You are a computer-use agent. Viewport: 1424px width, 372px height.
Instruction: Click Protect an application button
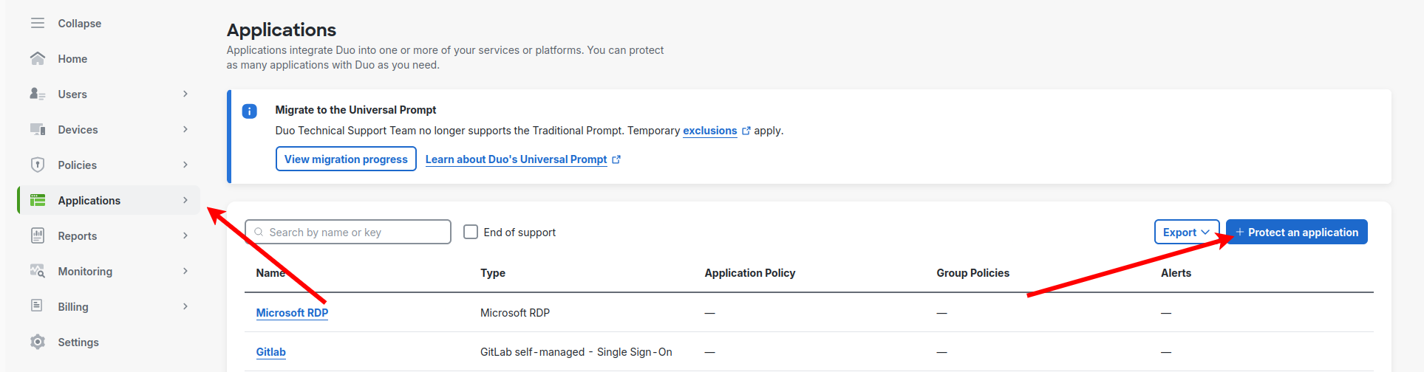click(x=1296, y=232)
